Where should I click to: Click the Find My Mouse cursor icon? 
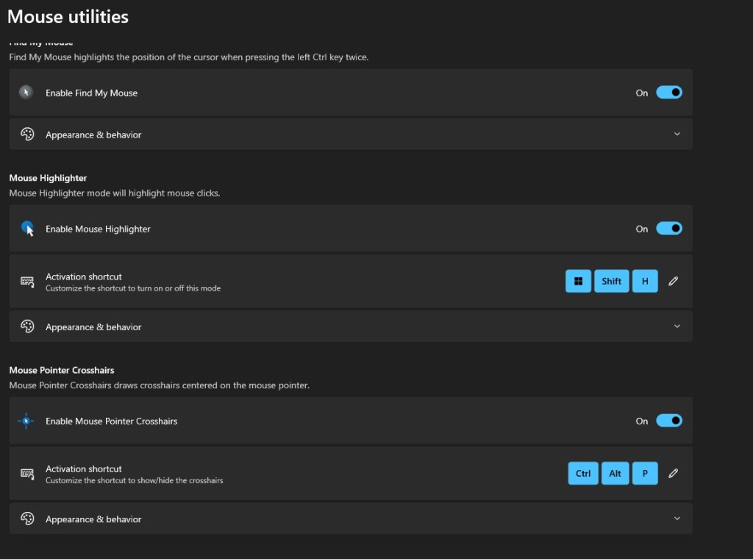click(x=26, y=93)
